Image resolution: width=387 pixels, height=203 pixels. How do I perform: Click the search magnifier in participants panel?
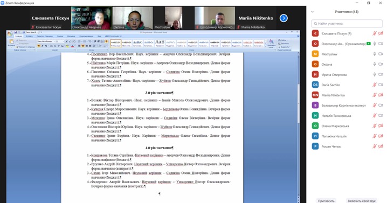[315, 24]
